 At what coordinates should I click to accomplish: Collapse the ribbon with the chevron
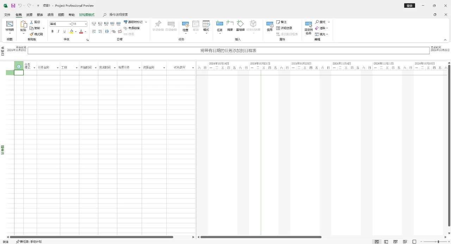(x=445, y=40)
